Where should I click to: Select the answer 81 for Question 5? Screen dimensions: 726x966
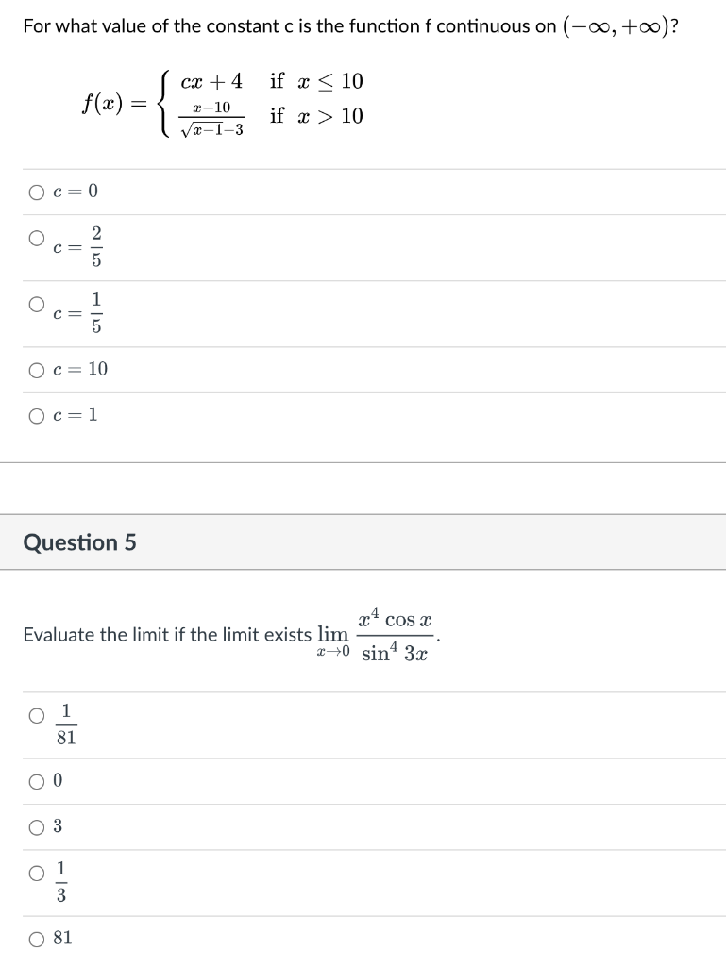coord(34,938)
